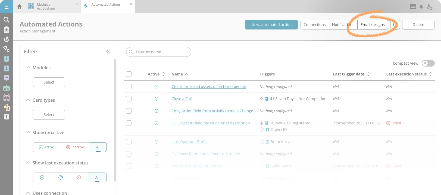Click the Delete button

tap(418, 25)
